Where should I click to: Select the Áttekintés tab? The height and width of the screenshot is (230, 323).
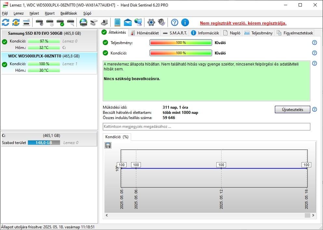click(x=114, y=32)
